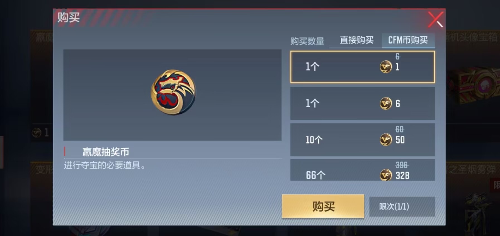Screen dimensions: 500x236
Task: Click the gold 购买 button
Action: (x=323, y=206)
